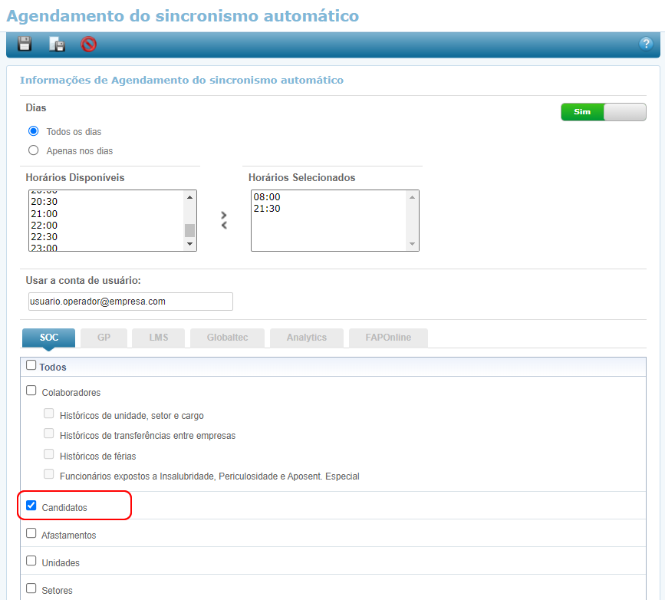The image size is (665, 600).
Task: Click the Save and copy icon
Action: coord(57,45)
